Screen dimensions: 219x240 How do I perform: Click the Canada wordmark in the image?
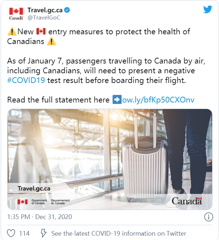click(x=187, y=200)
